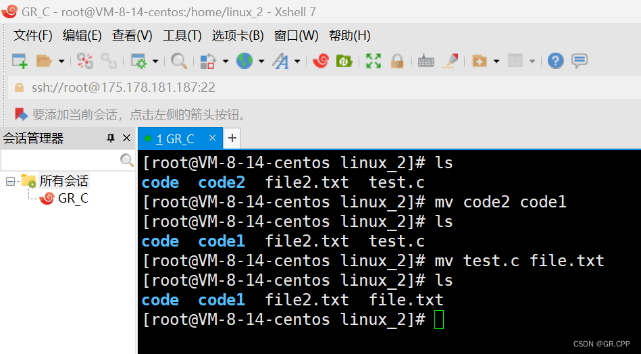Toggle full screen with the green arrows icon
Screen dimensions: 641x354
pyautogui.click(x=374, y=61)
